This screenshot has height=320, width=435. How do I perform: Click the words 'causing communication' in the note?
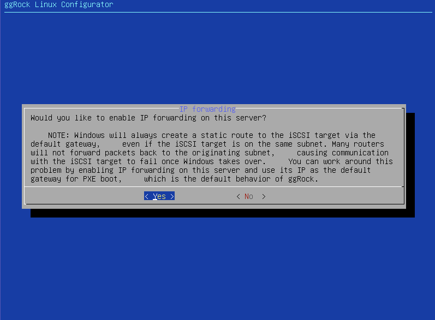point(343,153)
